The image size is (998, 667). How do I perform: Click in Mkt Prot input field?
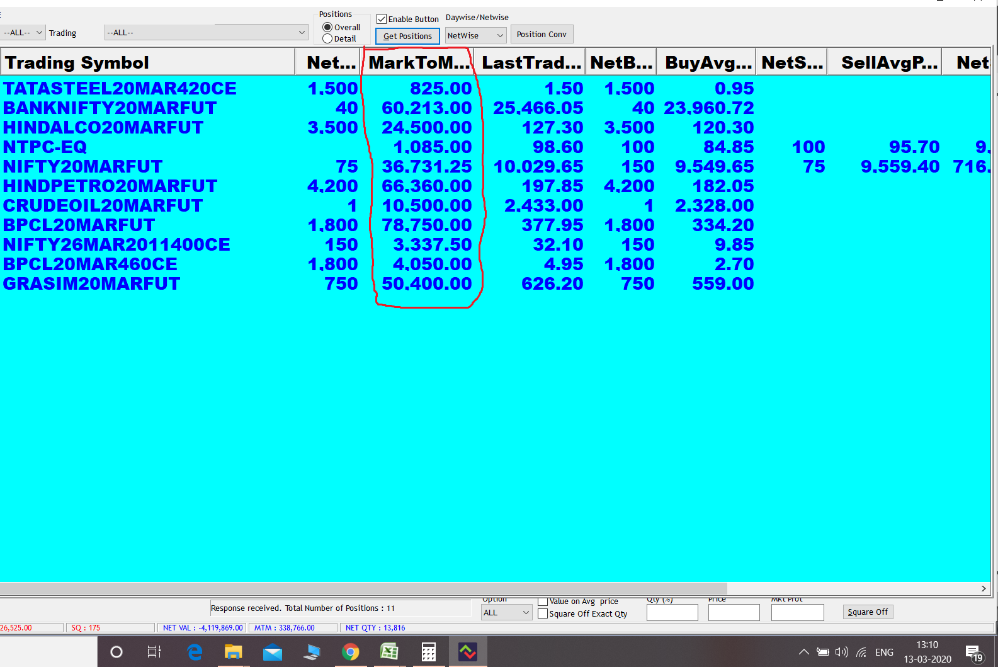tap(797, 612)
